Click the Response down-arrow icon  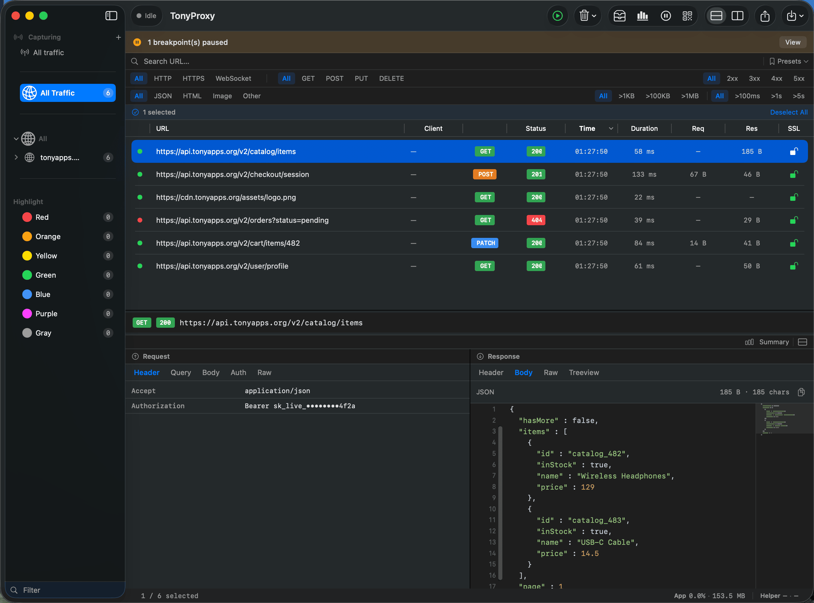pyautogui.click(x=480, y=356)
